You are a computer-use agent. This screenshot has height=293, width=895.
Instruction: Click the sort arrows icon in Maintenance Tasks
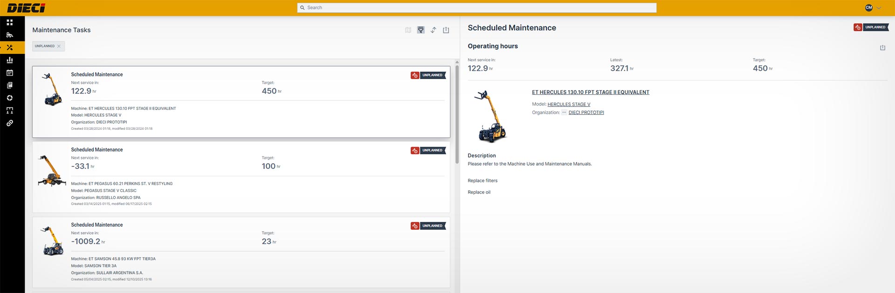coord(433,30)
